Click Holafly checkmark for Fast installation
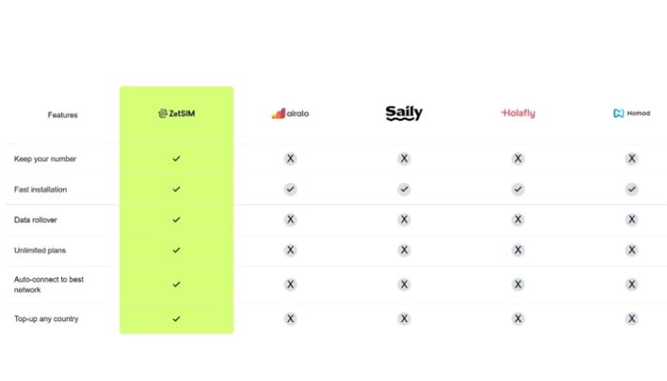The width and height of the screenshot is (667, 381). pos(517,190)
